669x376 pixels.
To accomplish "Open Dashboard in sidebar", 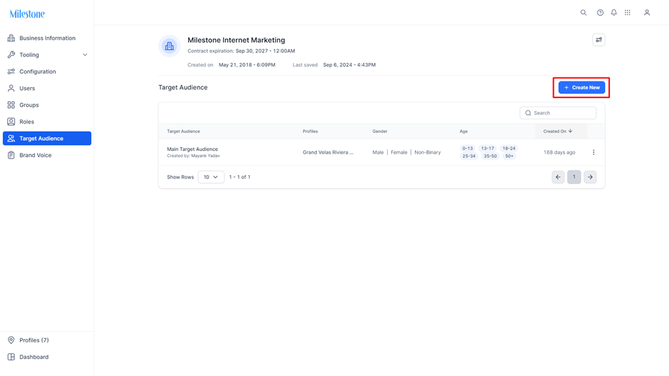I will 47,357.
